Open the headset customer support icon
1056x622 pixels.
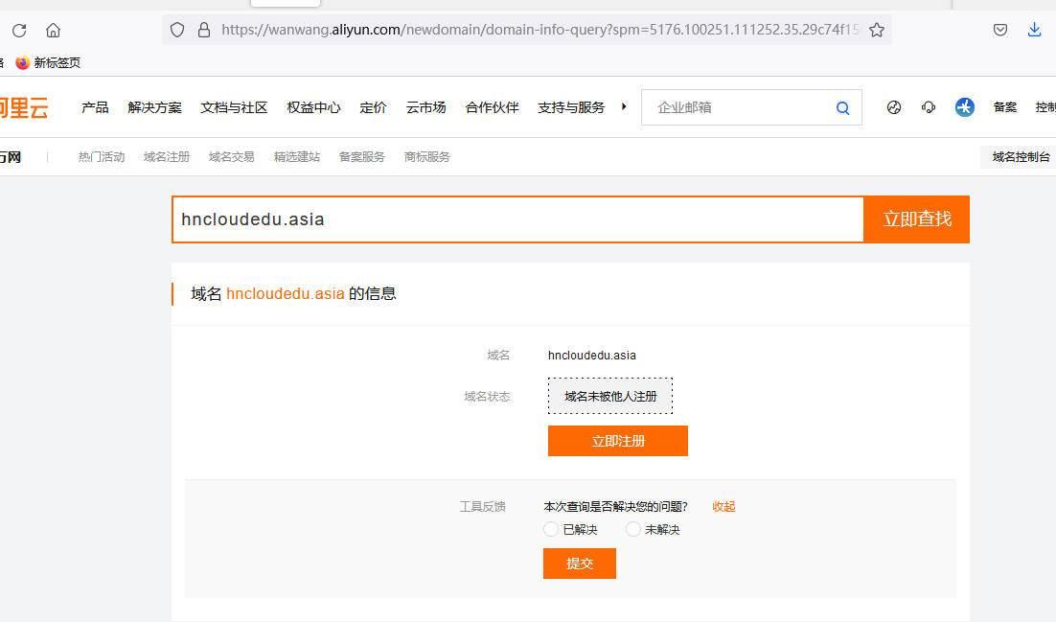coord(929,107)
